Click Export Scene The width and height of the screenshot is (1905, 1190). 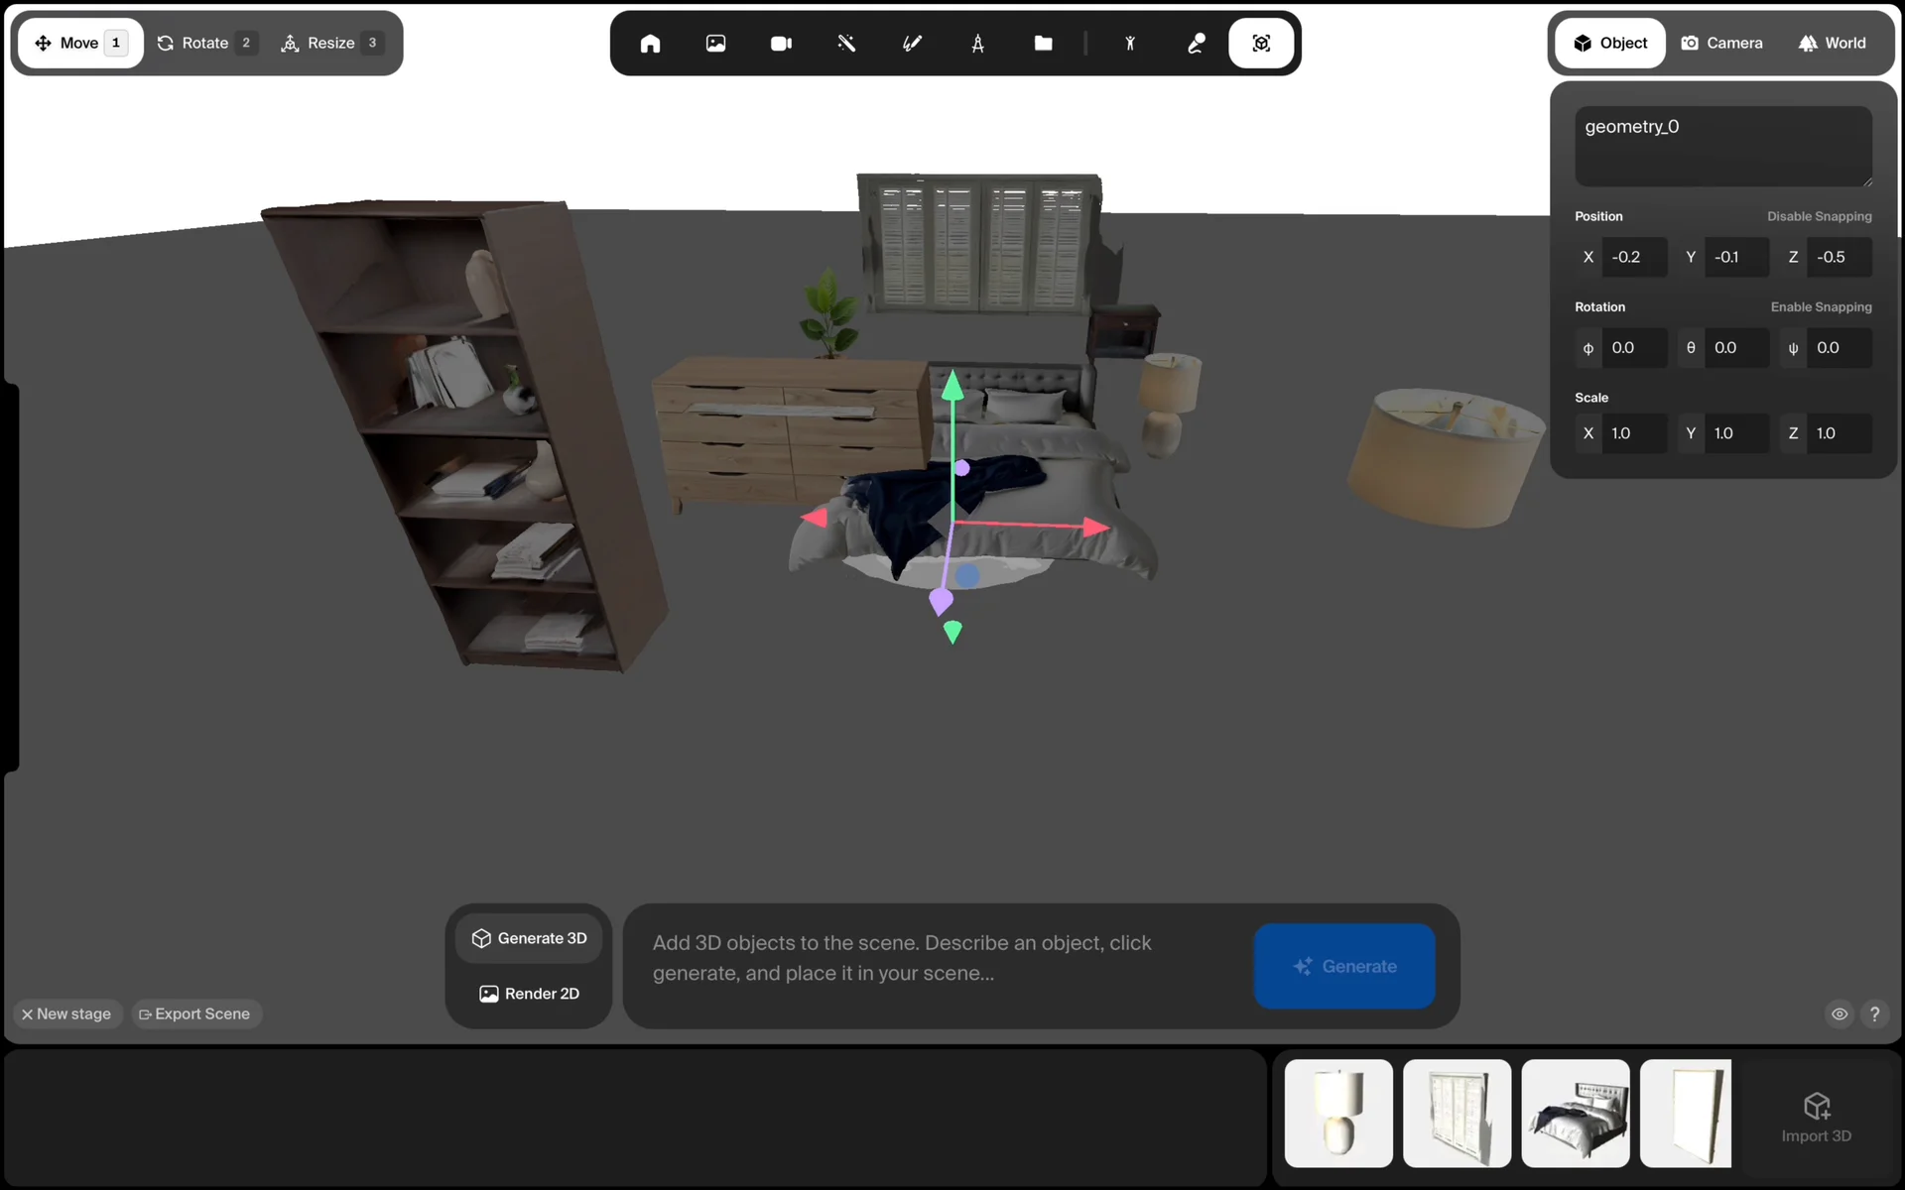click(x=195, y=1013)
